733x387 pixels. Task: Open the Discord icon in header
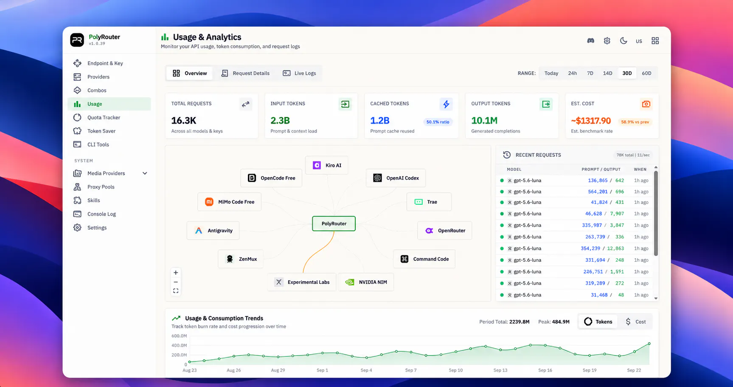[590, 41]
